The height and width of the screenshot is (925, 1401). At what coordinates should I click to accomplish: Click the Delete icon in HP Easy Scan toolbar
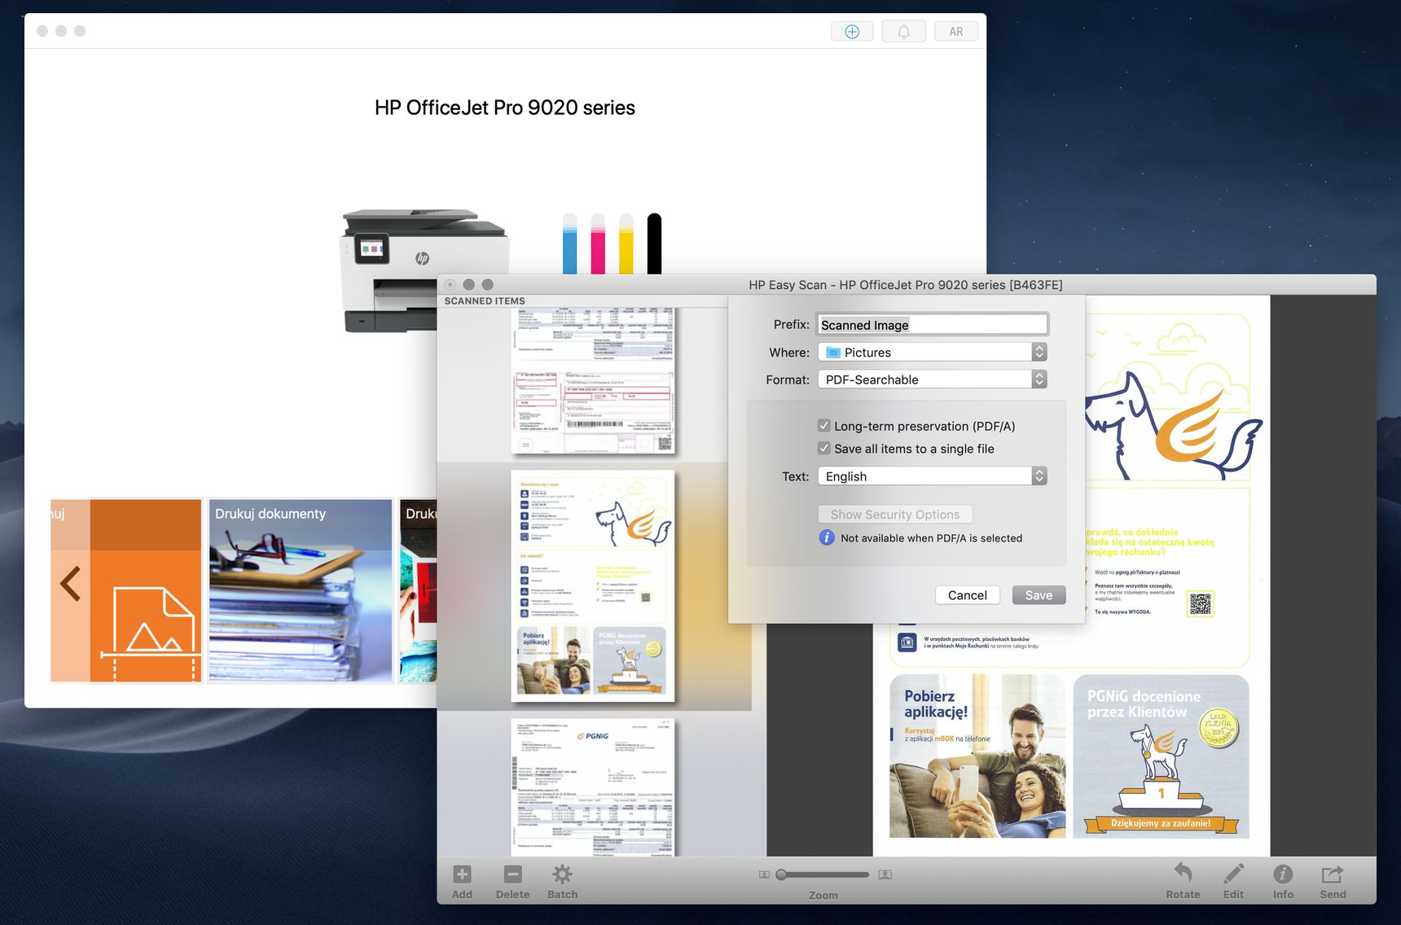(512, 875)
